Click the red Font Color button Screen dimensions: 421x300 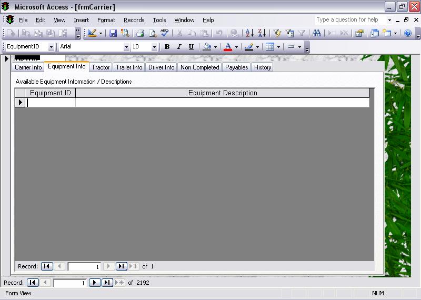tap(228, 47)
